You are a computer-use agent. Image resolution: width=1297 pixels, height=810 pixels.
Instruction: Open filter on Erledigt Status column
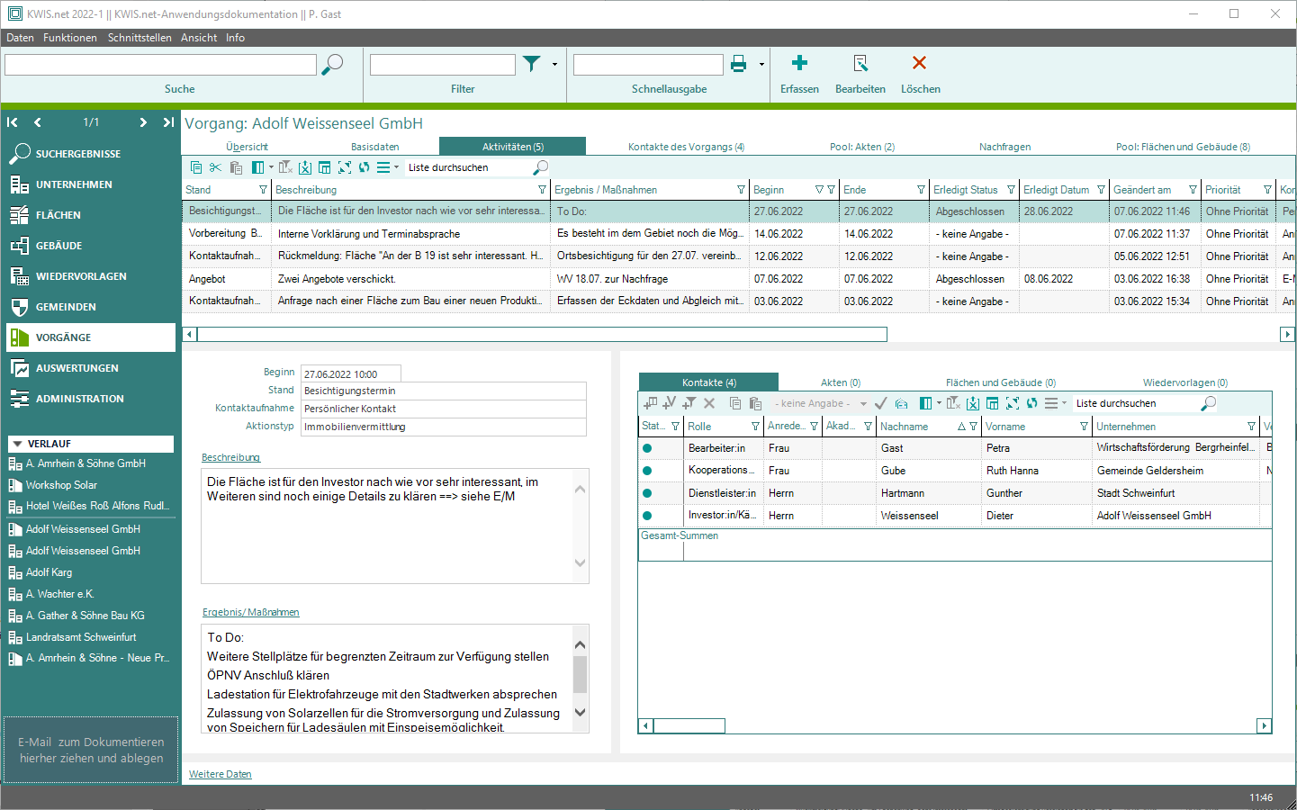pyautogui.click(x=1011, y=190)
